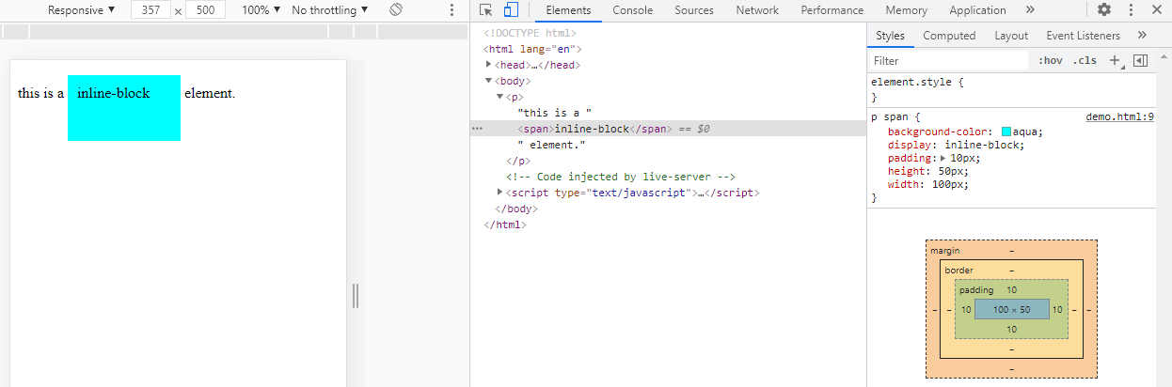Activate the inspect element picker icon
This screenshot has height=387, width=1172.
click(485, 10)
